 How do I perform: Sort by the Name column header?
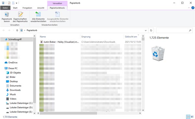[43, 37]
